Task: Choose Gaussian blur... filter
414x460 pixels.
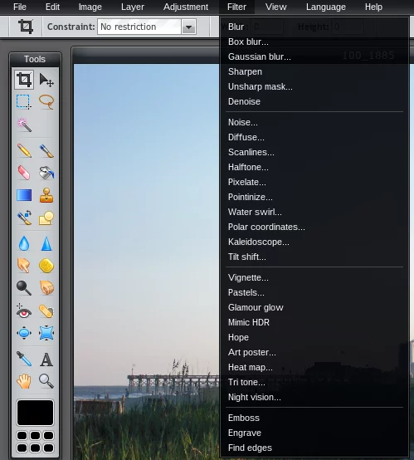Action: coord(314,56)
